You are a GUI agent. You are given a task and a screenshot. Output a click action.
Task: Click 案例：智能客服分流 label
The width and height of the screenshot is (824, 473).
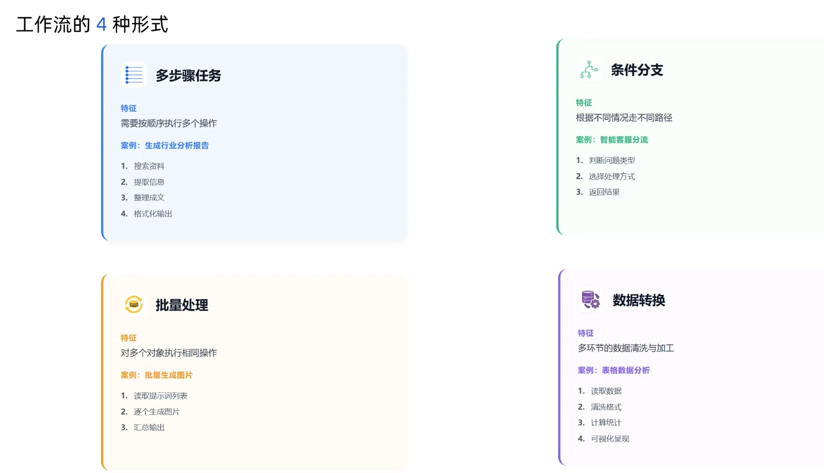tap(612, 140)
